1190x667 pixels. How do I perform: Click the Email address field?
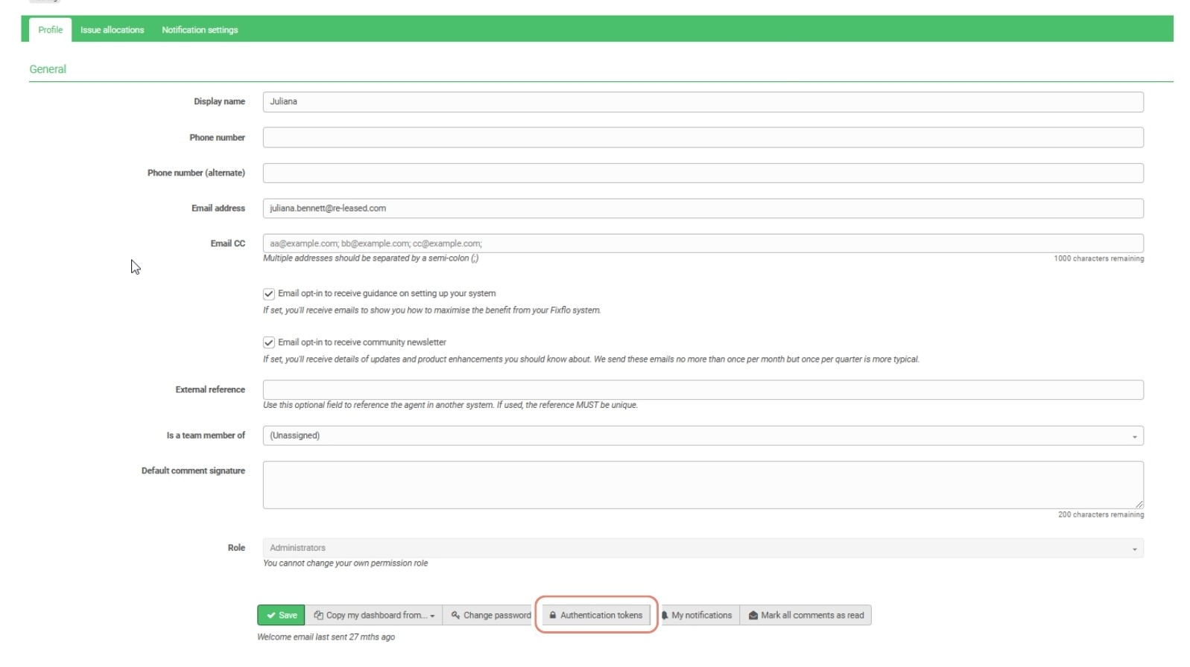click(703, 208)
